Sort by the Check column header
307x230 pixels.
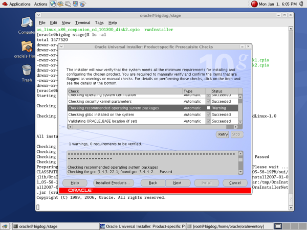pyautogui.click(x=125, y=91)
